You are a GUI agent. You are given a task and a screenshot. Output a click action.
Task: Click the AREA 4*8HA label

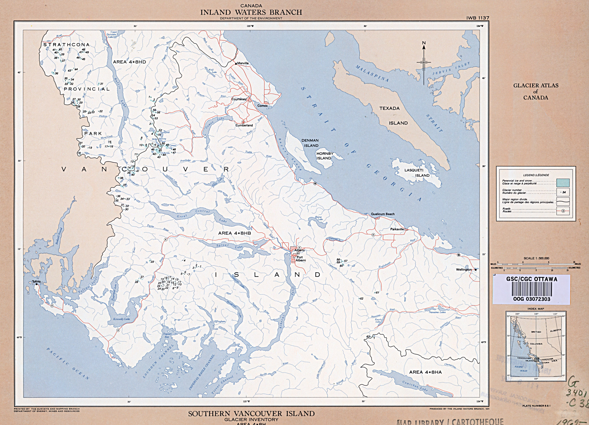[x=425, y=372]
